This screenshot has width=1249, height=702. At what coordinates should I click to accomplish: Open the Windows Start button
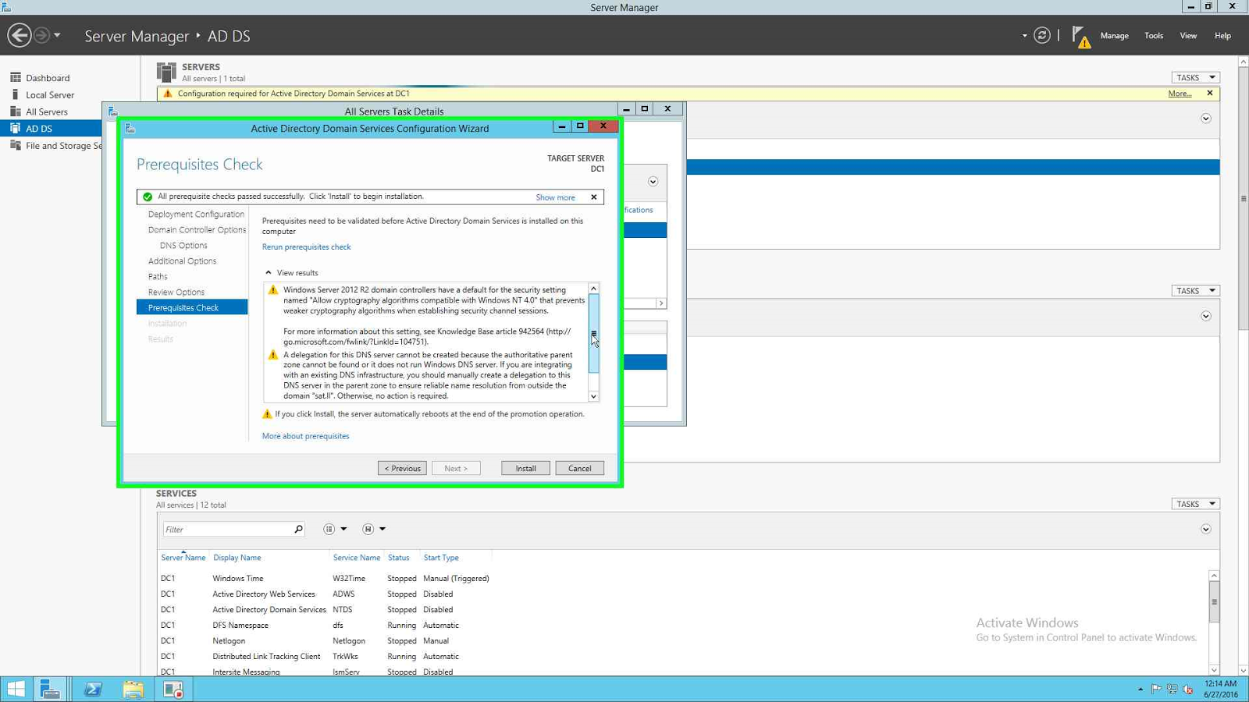click(16, 690)
